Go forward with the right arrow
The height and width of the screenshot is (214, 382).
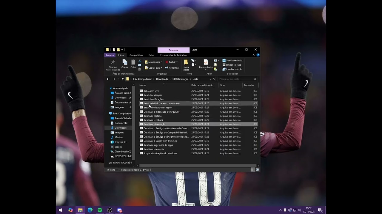(x=114, y=79)
